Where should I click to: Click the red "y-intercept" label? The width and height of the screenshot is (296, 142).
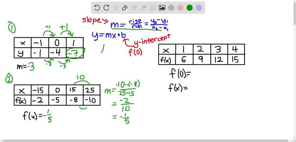152,40
